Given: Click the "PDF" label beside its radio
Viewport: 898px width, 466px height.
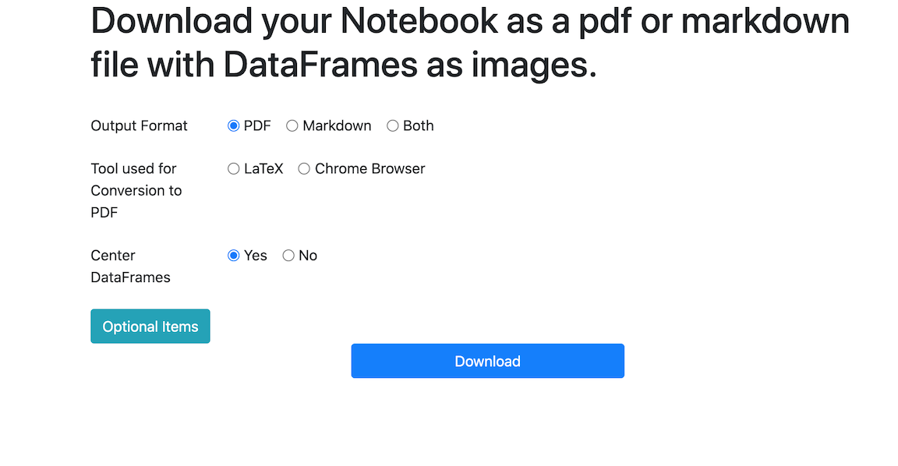Looking at the screenshot, I should tap(258, 125).
